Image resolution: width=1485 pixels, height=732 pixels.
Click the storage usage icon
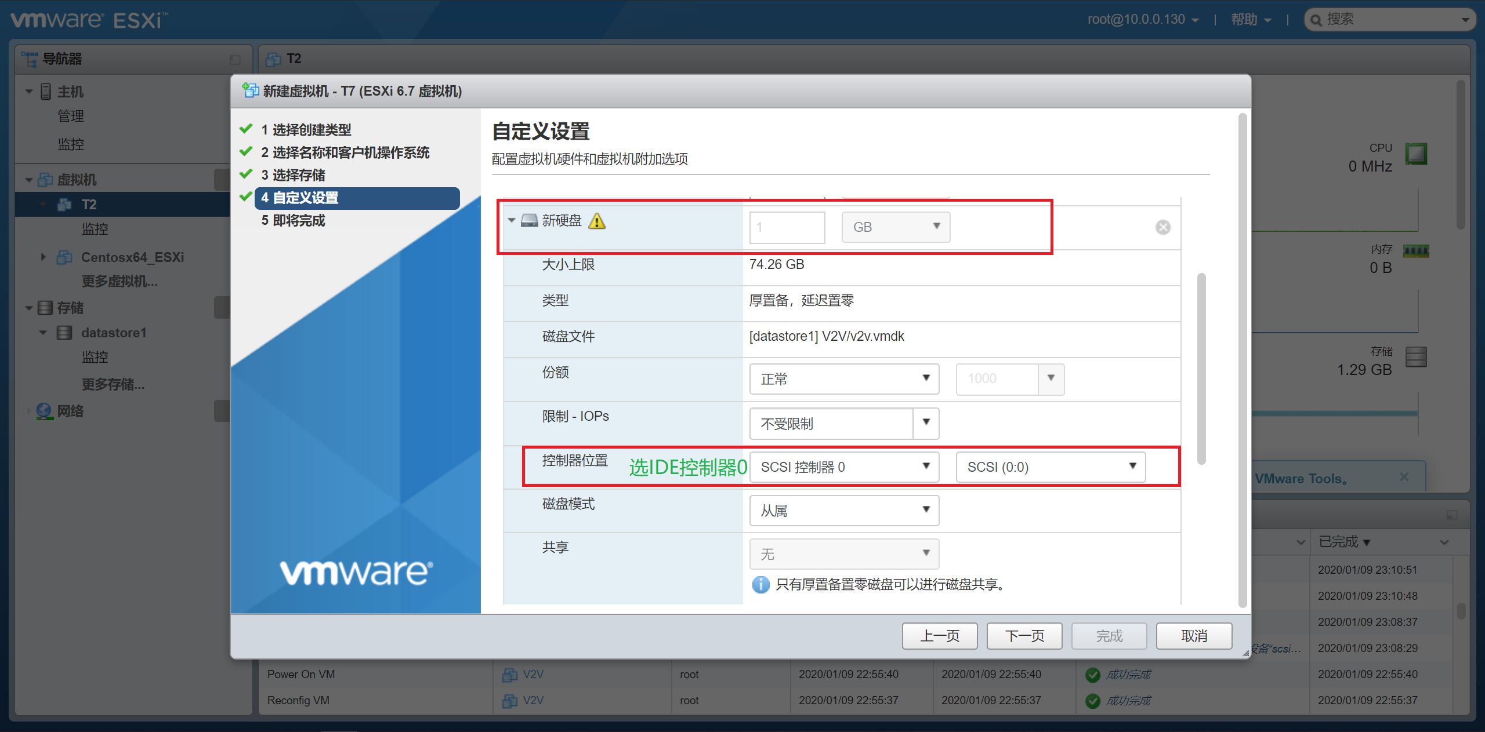(1416, 356)
